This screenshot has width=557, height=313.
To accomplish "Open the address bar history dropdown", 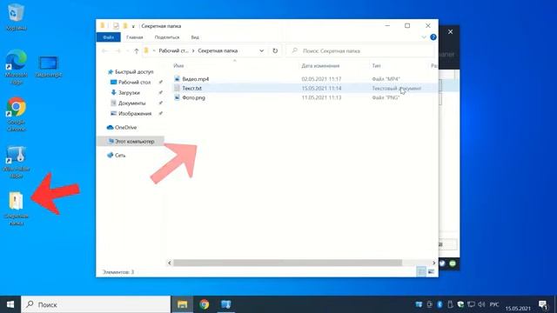I will click(261, 50).
